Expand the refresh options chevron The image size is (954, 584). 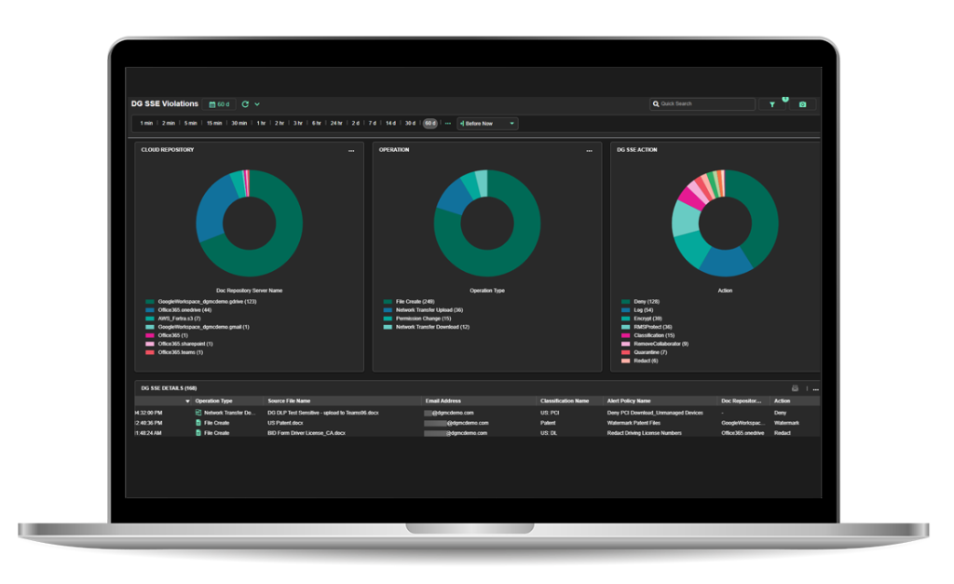pyautogui.click(x=257, y=104)
